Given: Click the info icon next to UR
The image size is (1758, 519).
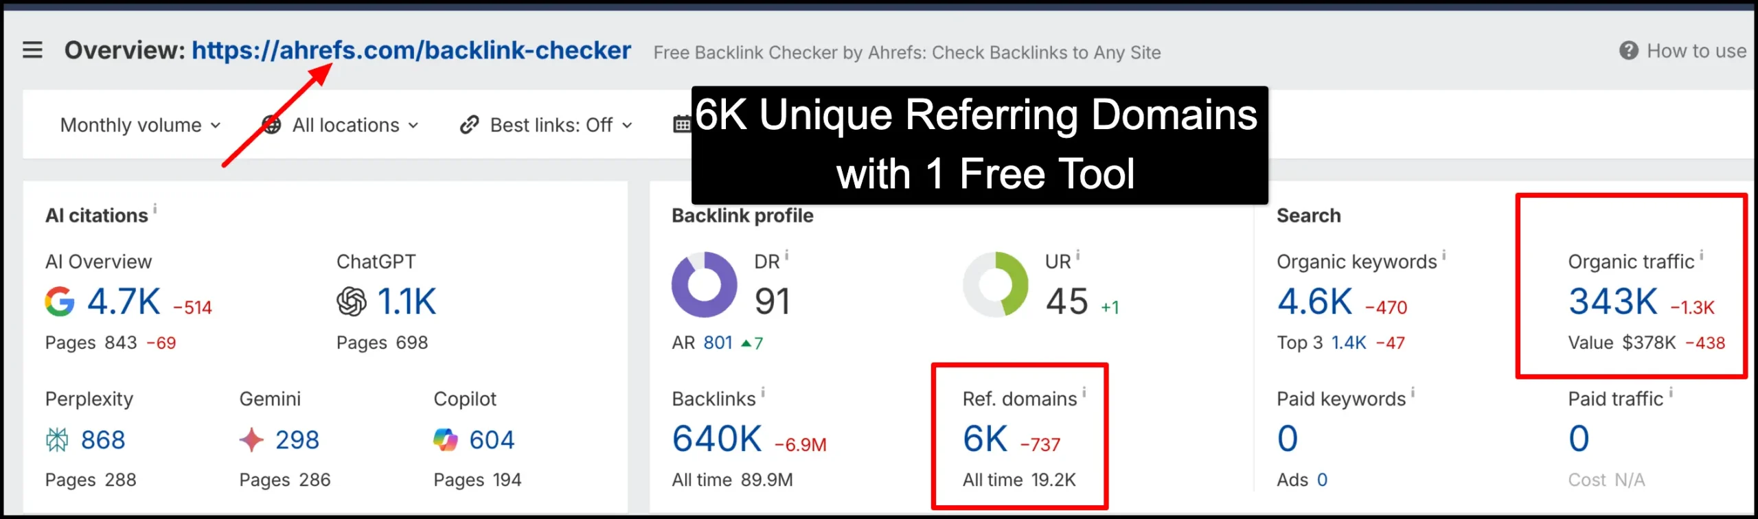Looking at the screenshot, I should pos(1078,255).
